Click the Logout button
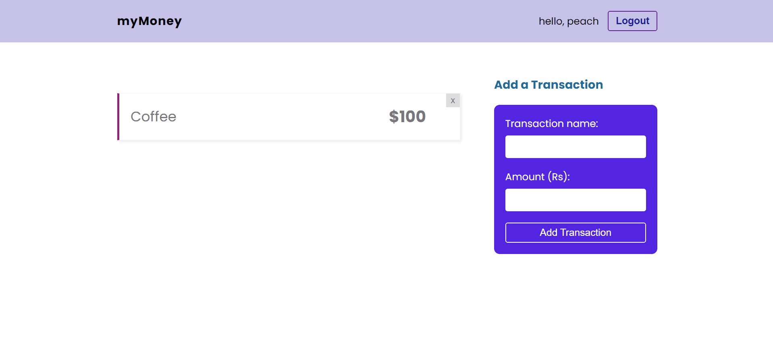This screenshot has height=354, width=773. click(x=632, y=21)
